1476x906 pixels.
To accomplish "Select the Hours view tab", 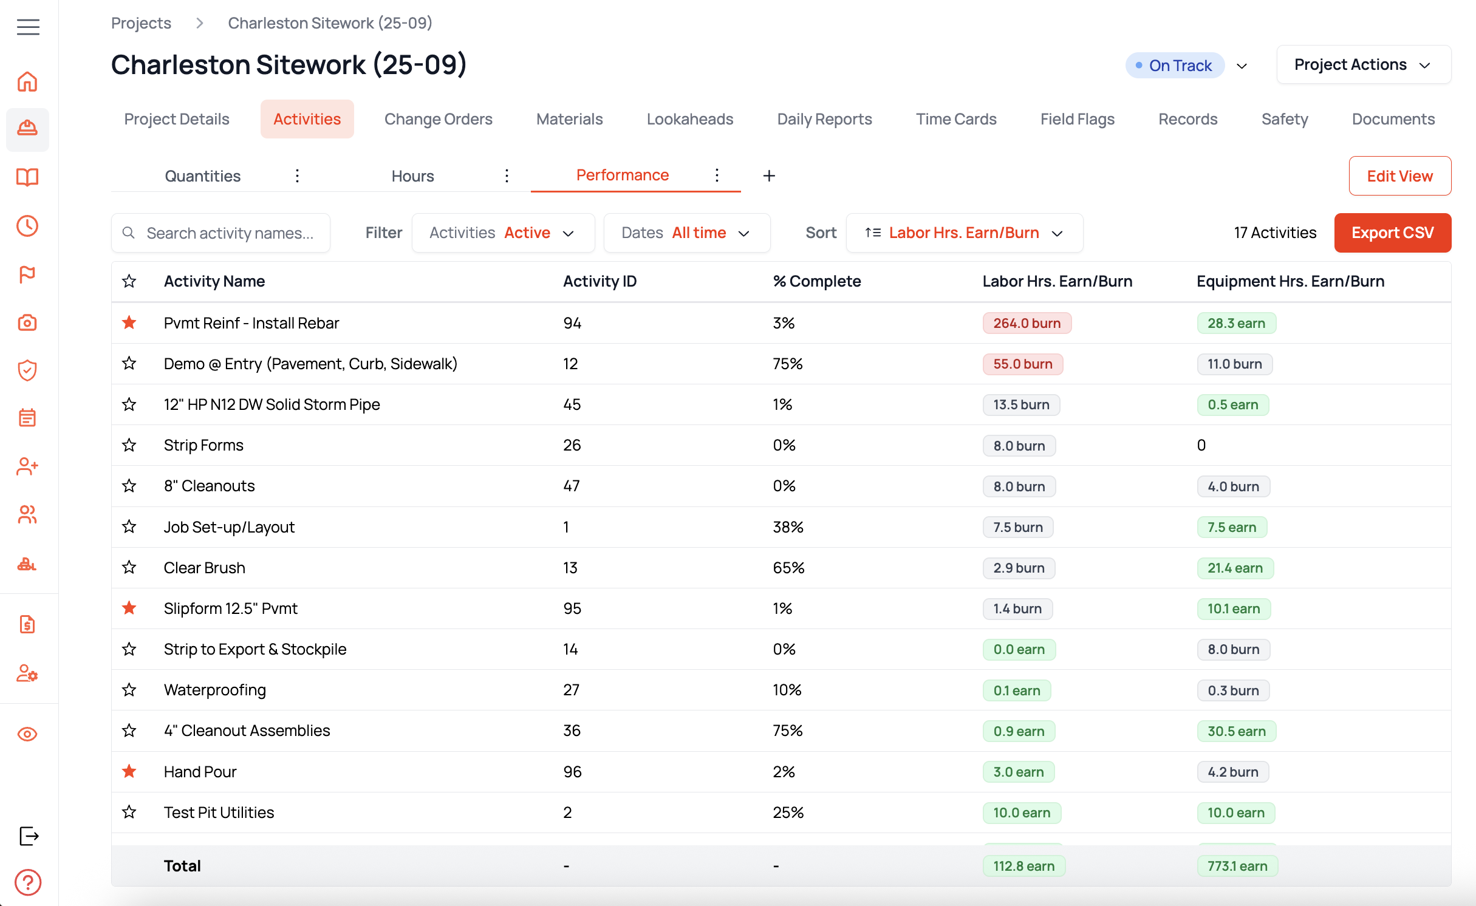I will 412,176.
